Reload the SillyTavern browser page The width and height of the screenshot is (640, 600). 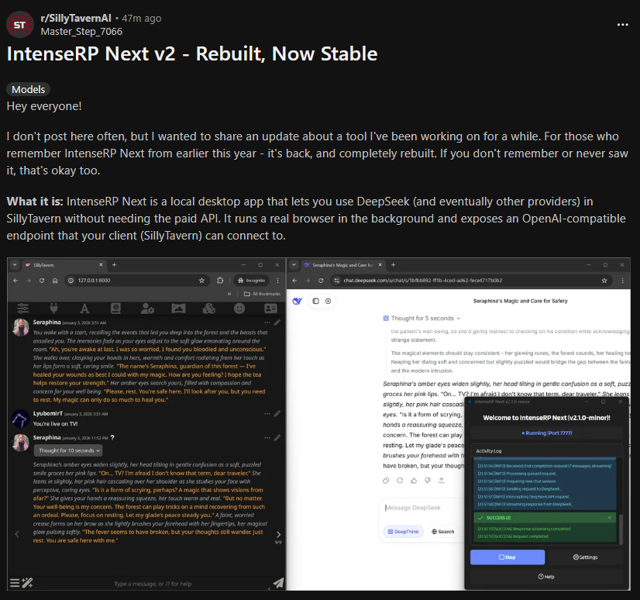tap(42, 281)
